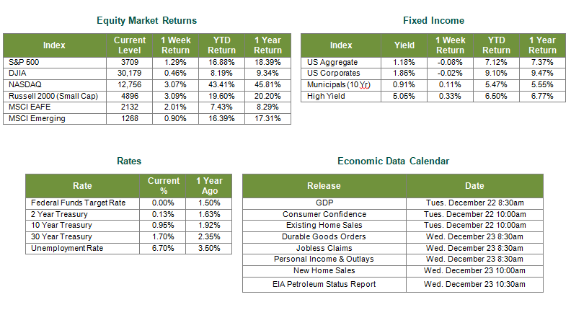Select the Consumer Confidence release entry
The width and height of the screenshot is (571, 315).
[324, 214]
